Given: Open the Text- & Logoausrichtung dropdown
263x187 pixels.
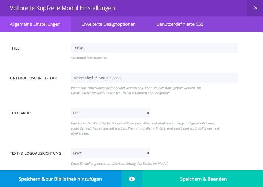Looking at the screenshot, I should click(x=110, y=153).
